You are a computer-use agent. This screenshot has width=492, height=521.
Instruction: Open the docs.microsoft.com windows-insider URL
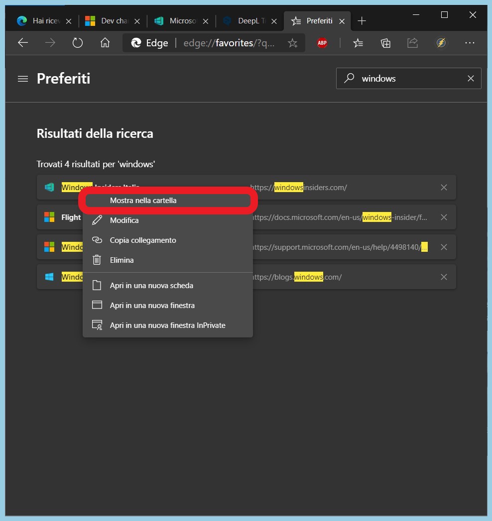[x=339, y=217]
